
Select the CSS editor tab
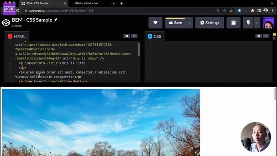(155, 36)
